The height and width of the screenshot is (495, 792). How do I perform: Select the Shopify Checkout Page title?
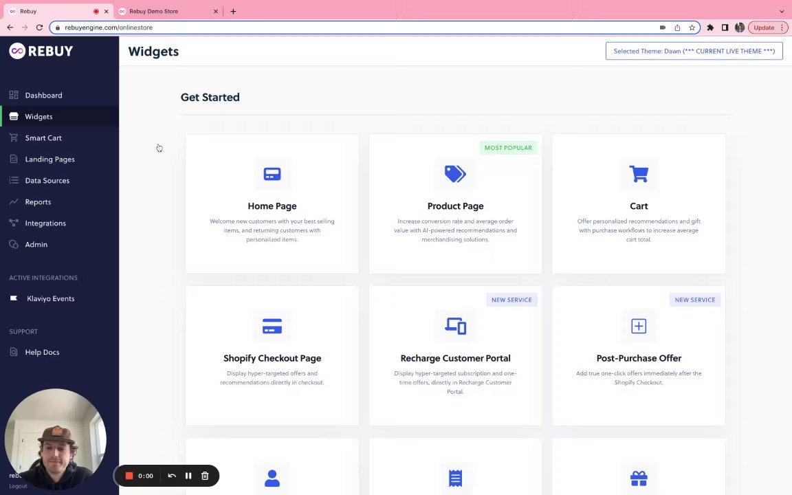(x=272, y=358)
